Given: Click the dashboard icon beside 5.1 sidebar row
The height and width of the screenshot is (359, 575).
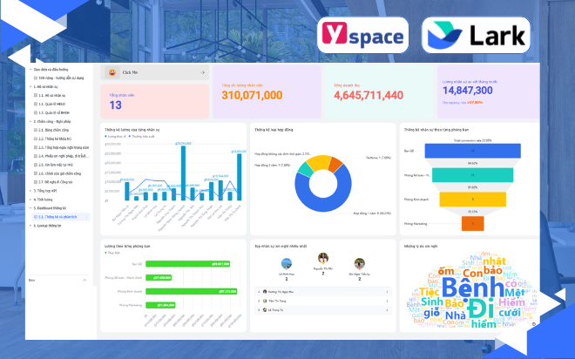Looking at the screenshot, I should (x=36, y=217).
